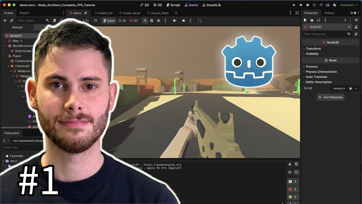This screenshot has height=204, width=362.
Task: Open property tools wrench icon
Action: pos(356,34)
